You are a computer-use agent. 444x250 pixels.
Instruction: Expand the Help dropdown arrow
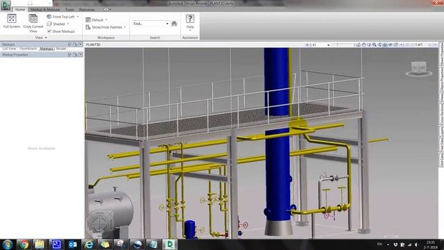[x=189, y=30]
